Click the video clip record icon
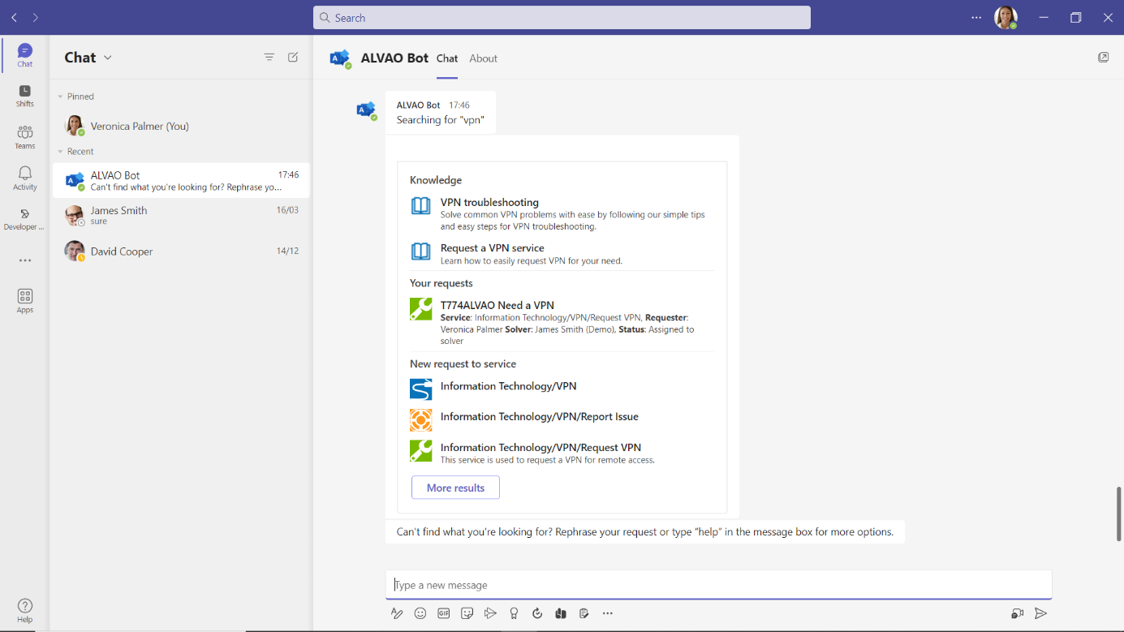Screen dimensions: 1124x632 (1017, 613)
